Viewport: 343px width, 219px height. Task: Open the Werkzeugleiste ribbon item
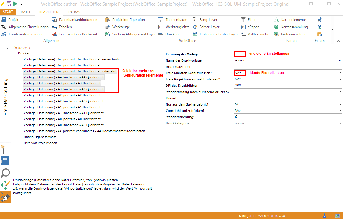(x=174, y=27)
